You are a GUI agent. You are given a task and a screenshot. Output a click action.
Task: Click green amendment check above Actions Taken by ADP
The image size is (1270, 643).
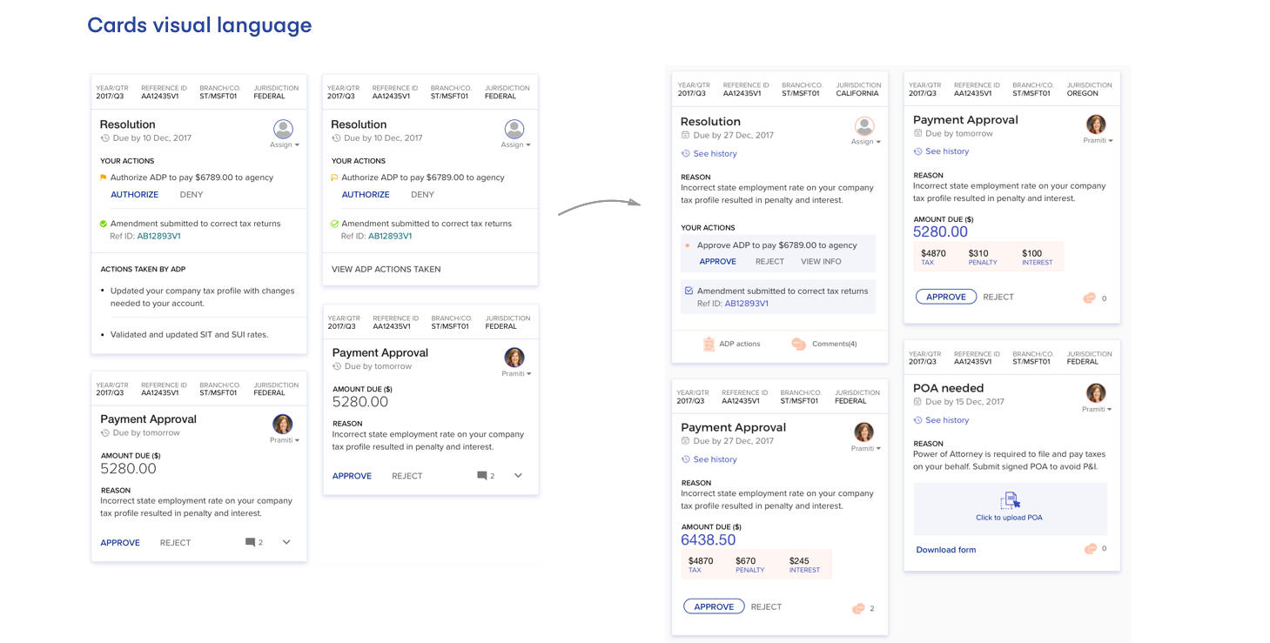[103, 224]
